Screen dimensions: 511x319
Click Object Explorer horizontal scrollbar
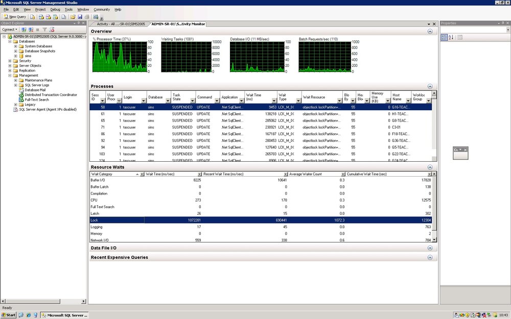click(x=43, y=302)
